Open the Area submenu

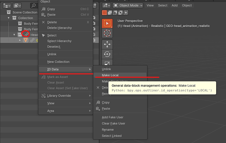point(66,111)
